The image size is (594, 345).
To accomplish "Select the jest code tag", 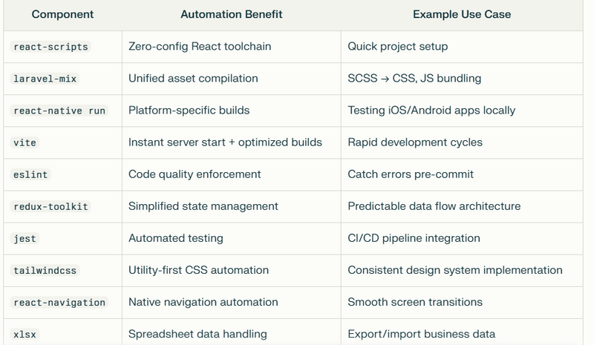I will [x=25, y=239].
